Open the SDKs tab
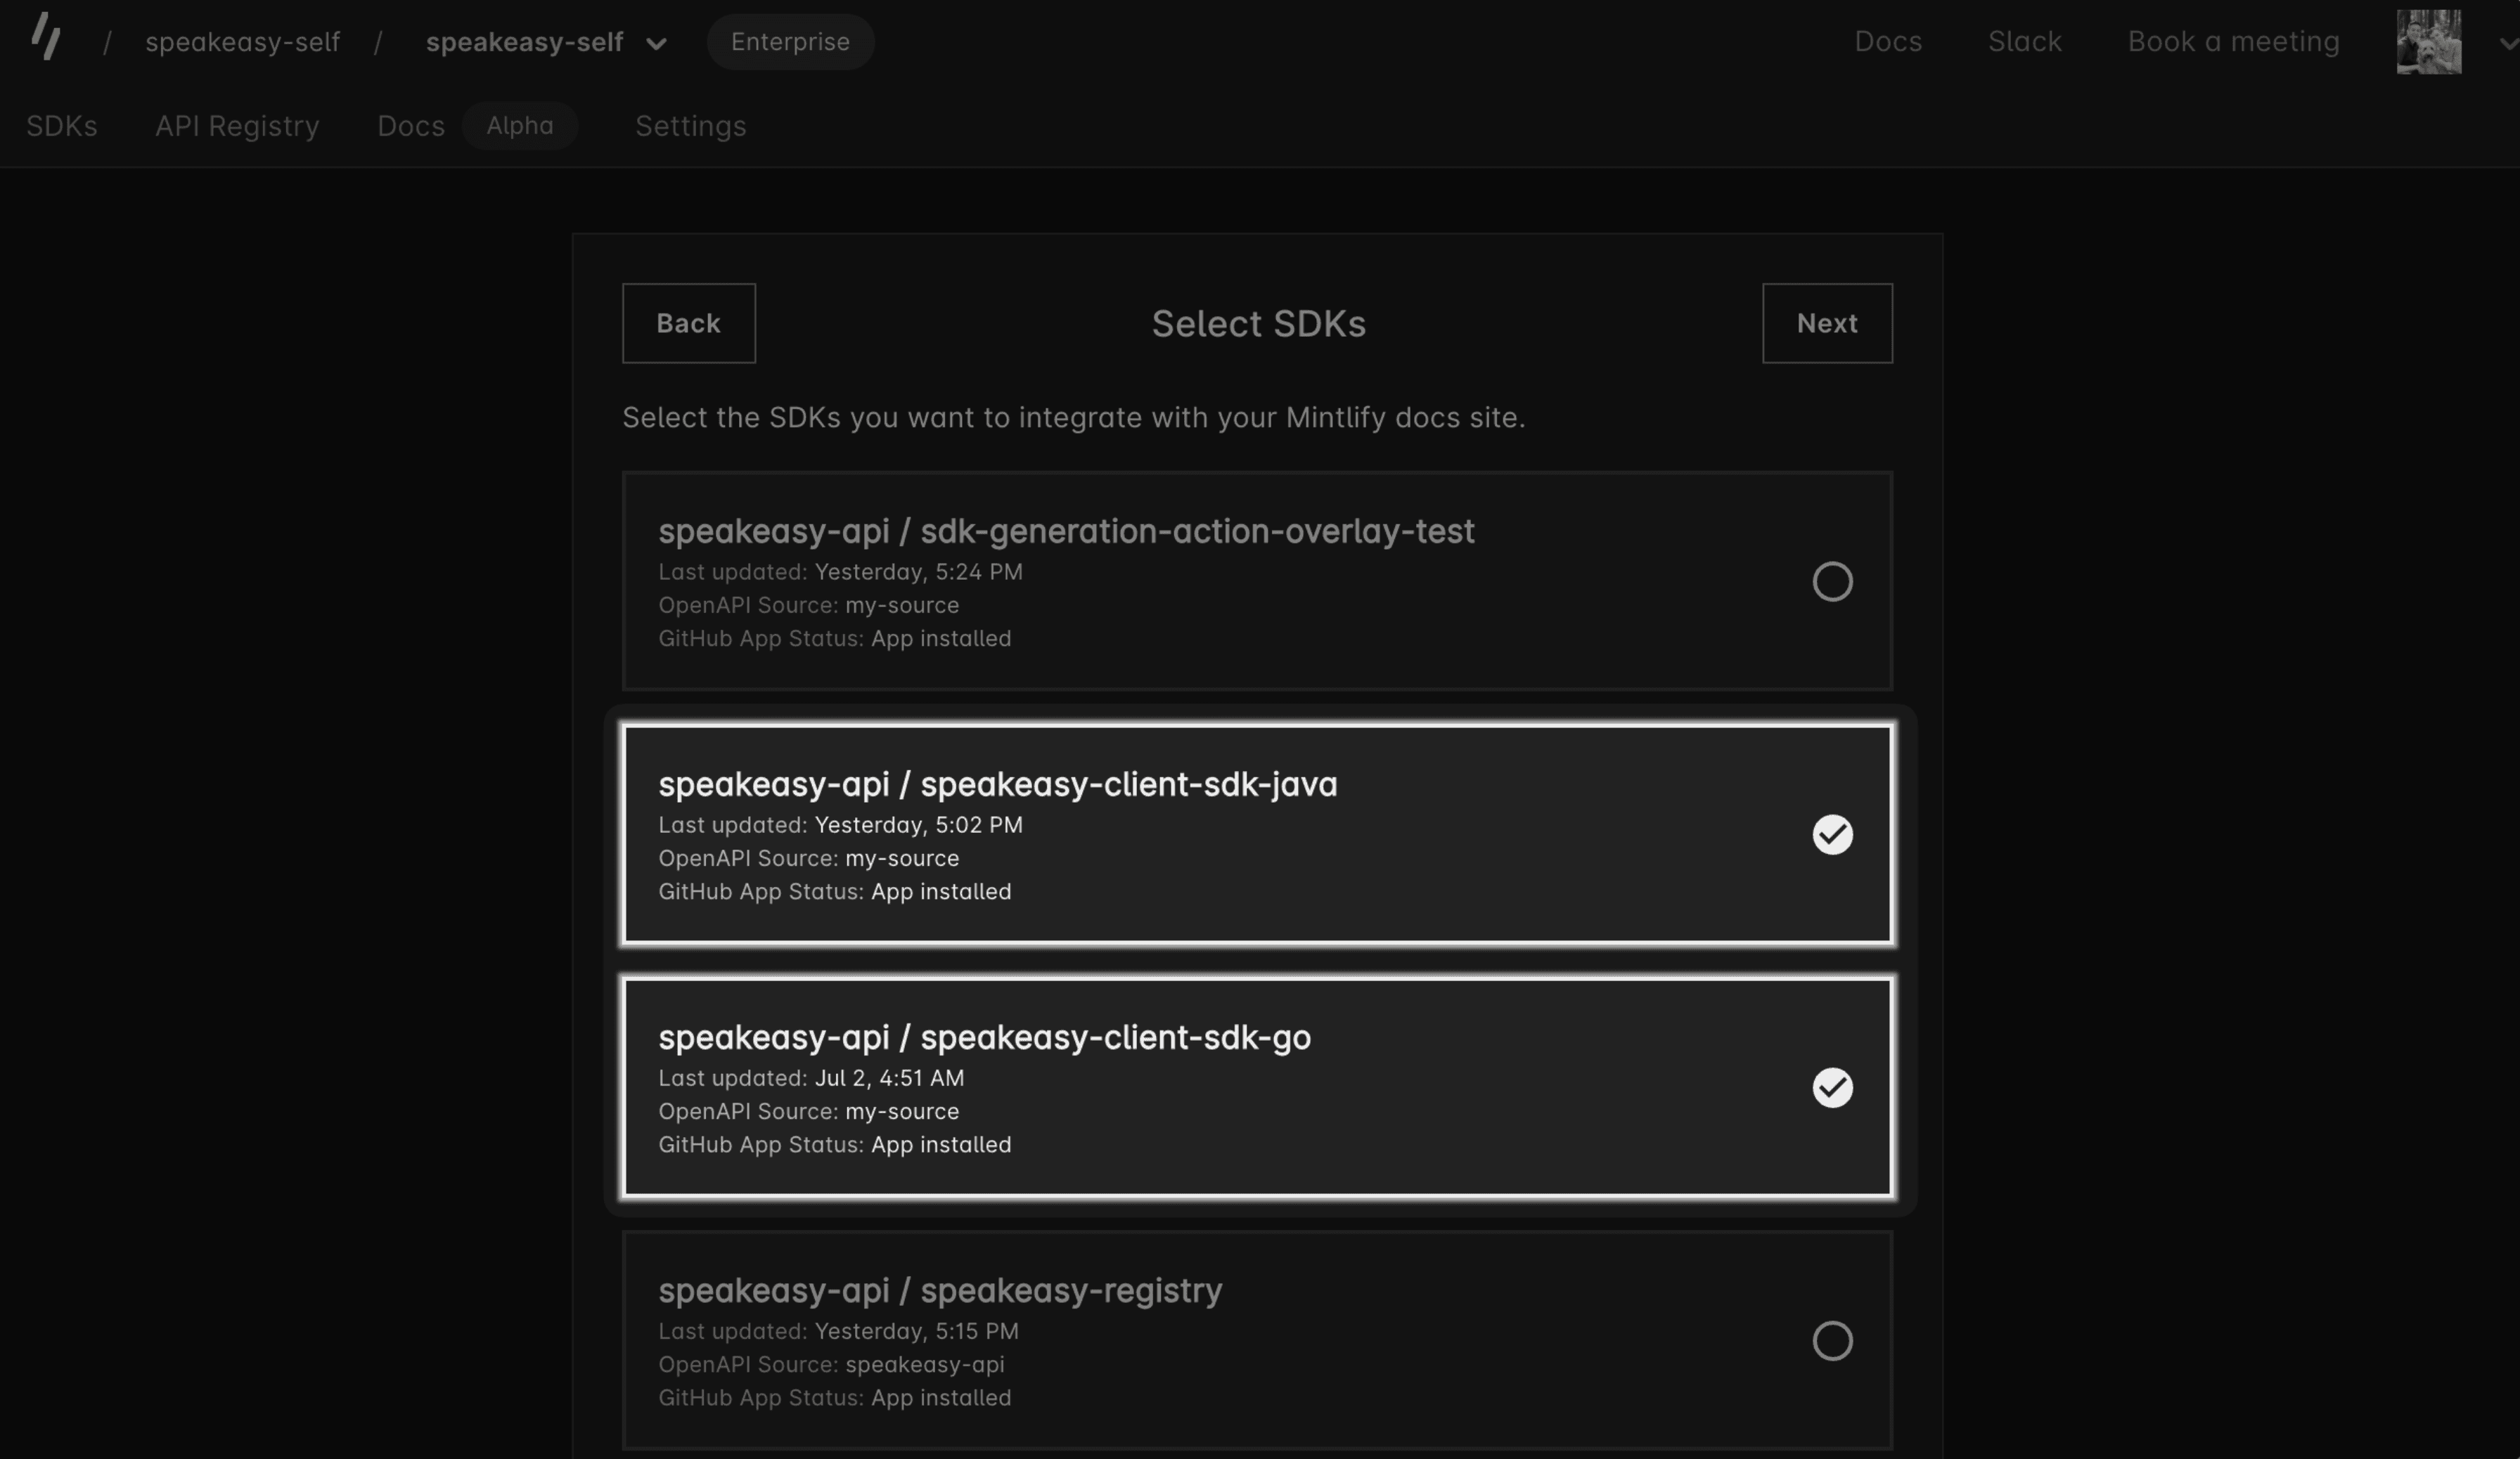The image size is (2520, 1459). pos(60,123)
